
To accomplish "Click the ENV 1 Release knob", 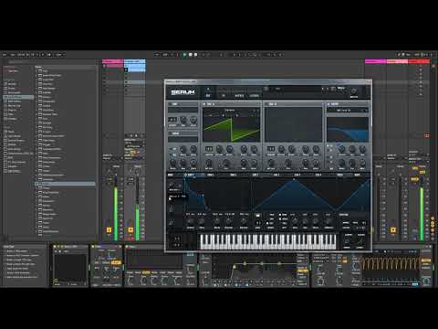I will [244, 222].
